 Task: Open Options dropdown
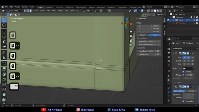pos(161,15)
